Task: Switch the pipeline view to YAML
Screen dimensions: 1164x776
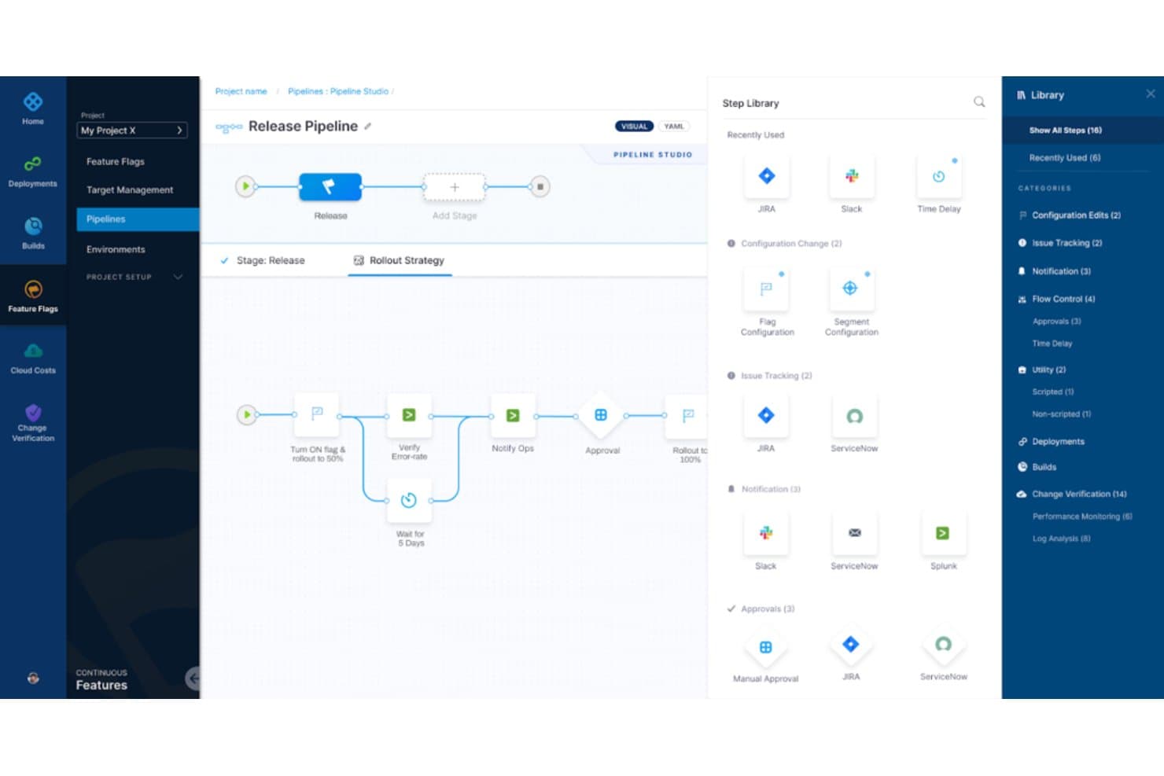Action: [674, 126]
